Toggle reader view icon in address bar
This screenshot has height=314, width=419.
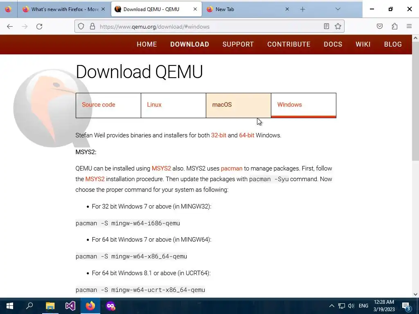(x=326, y=27)
